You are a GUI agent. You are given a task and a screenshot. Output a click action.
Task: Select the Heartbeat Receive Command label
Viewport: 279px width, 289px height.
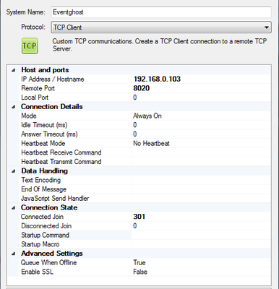(x=61, y=152)
